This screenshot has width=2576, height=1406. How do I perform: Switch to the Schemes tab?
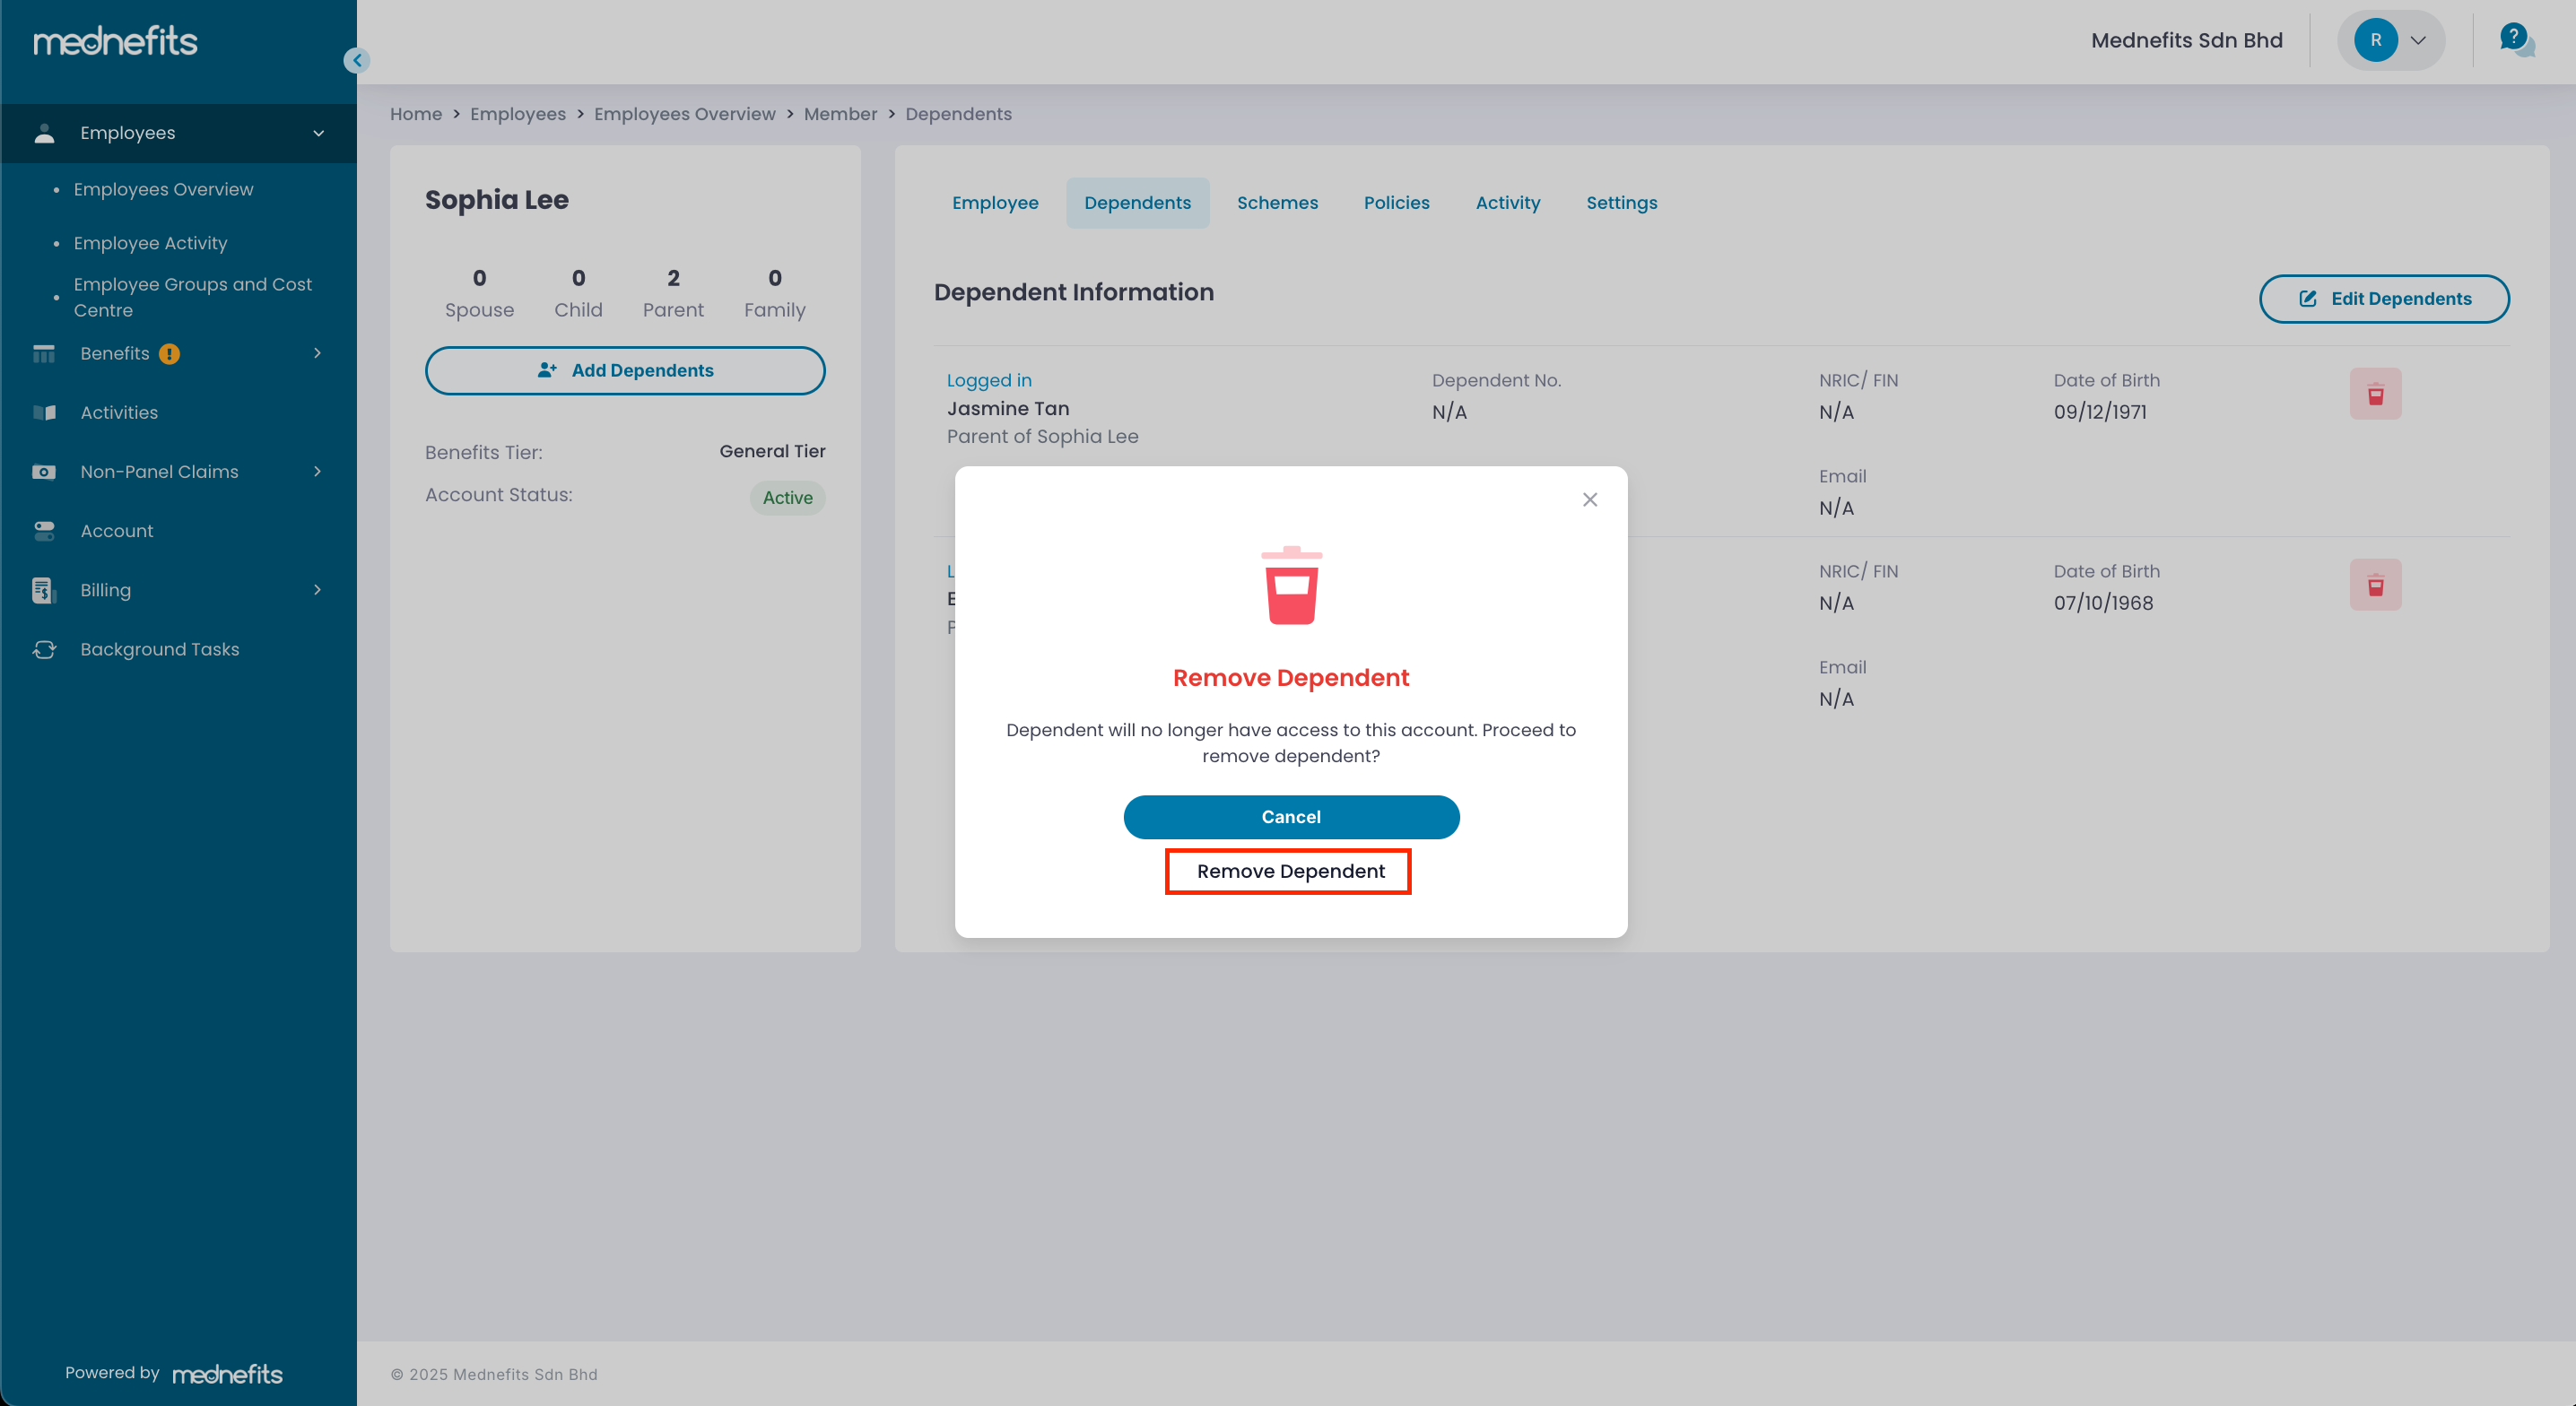coord(1276,203)
